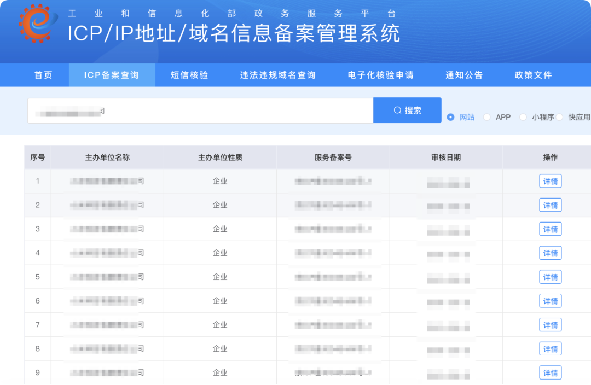Click 企业 cell in row 5
Viewport: 591px width, 385px height.
coord(220,277)
